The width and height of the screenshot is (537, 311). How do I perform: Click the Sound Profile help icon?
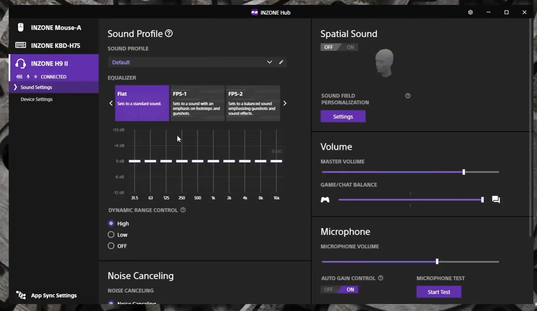[x=169, y=33]
